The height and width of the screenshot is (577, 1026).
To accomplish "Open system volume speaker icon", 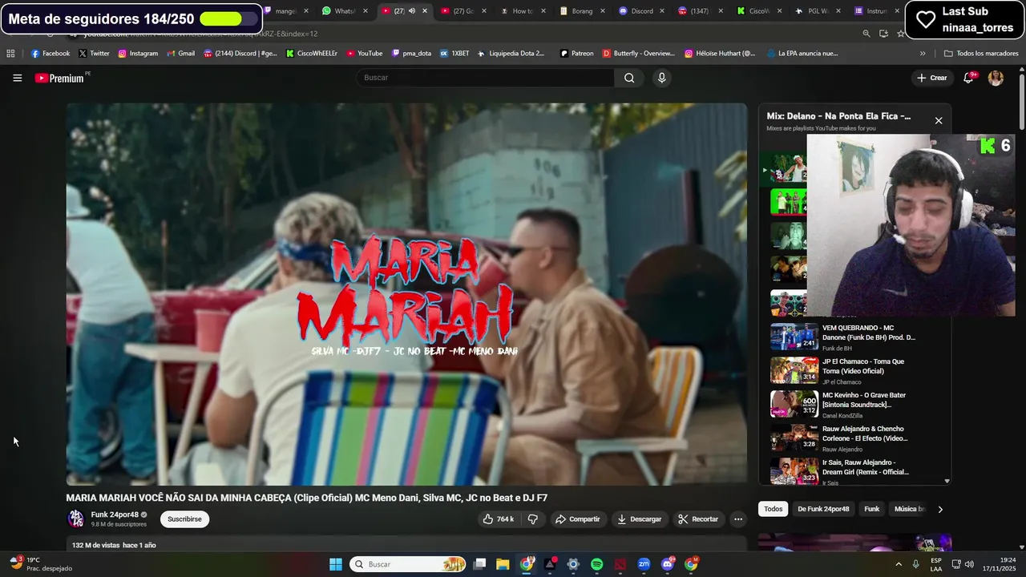I will [968, 564].
